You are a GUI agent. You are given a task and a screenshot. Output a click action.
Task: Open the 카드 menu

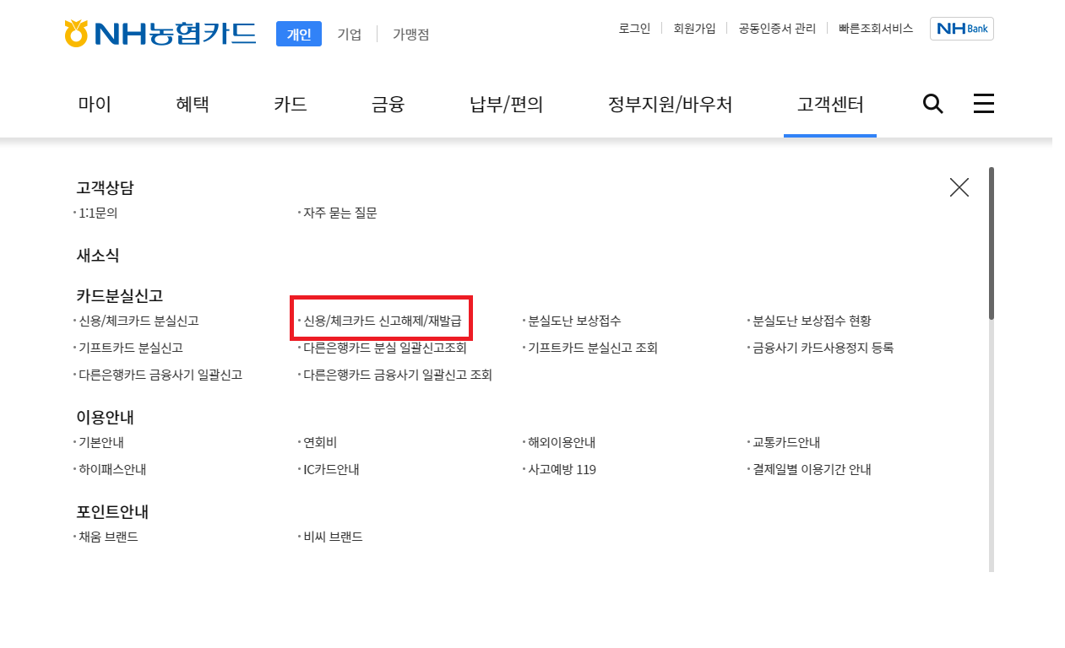[290, 103]
